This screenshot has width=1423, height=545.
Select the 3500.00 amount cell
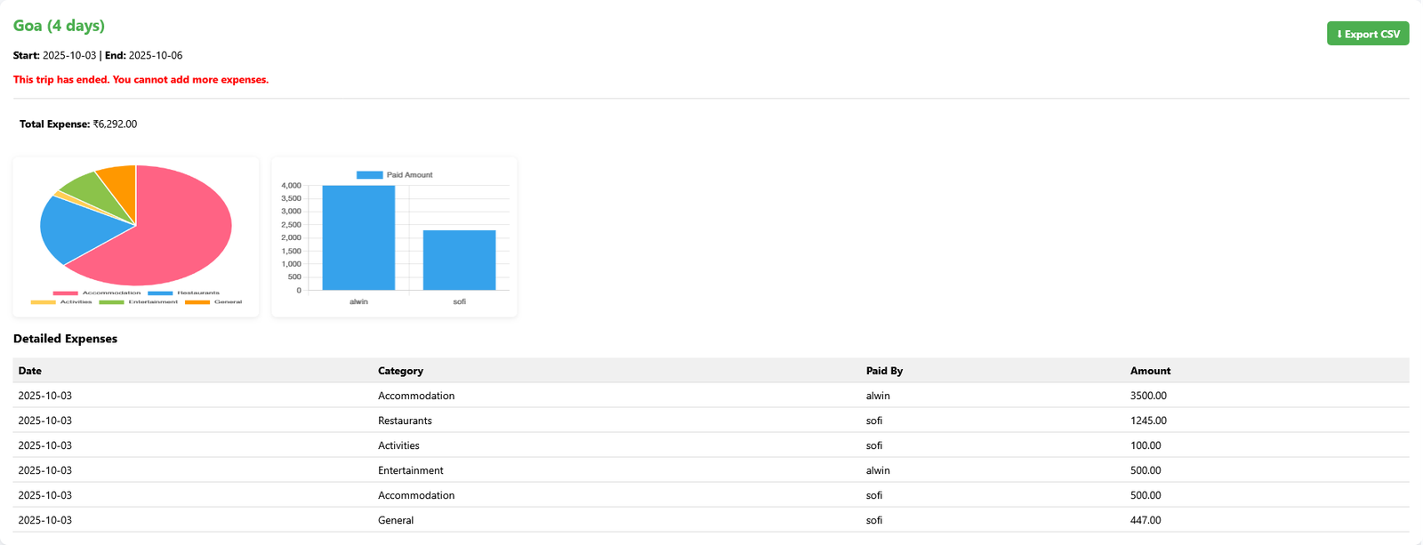[x=1148, y=396]
